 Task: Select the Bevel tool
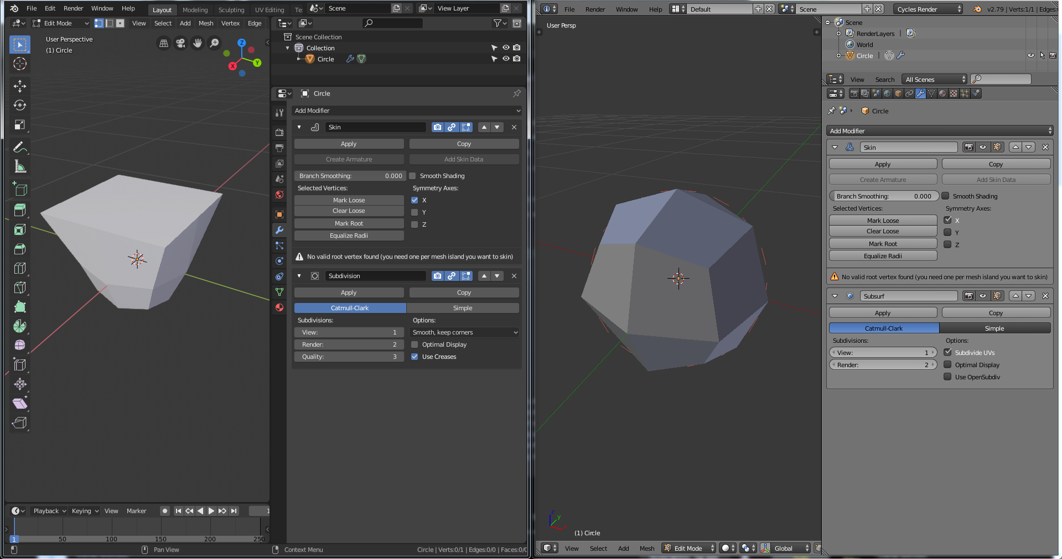coord(20,249)
